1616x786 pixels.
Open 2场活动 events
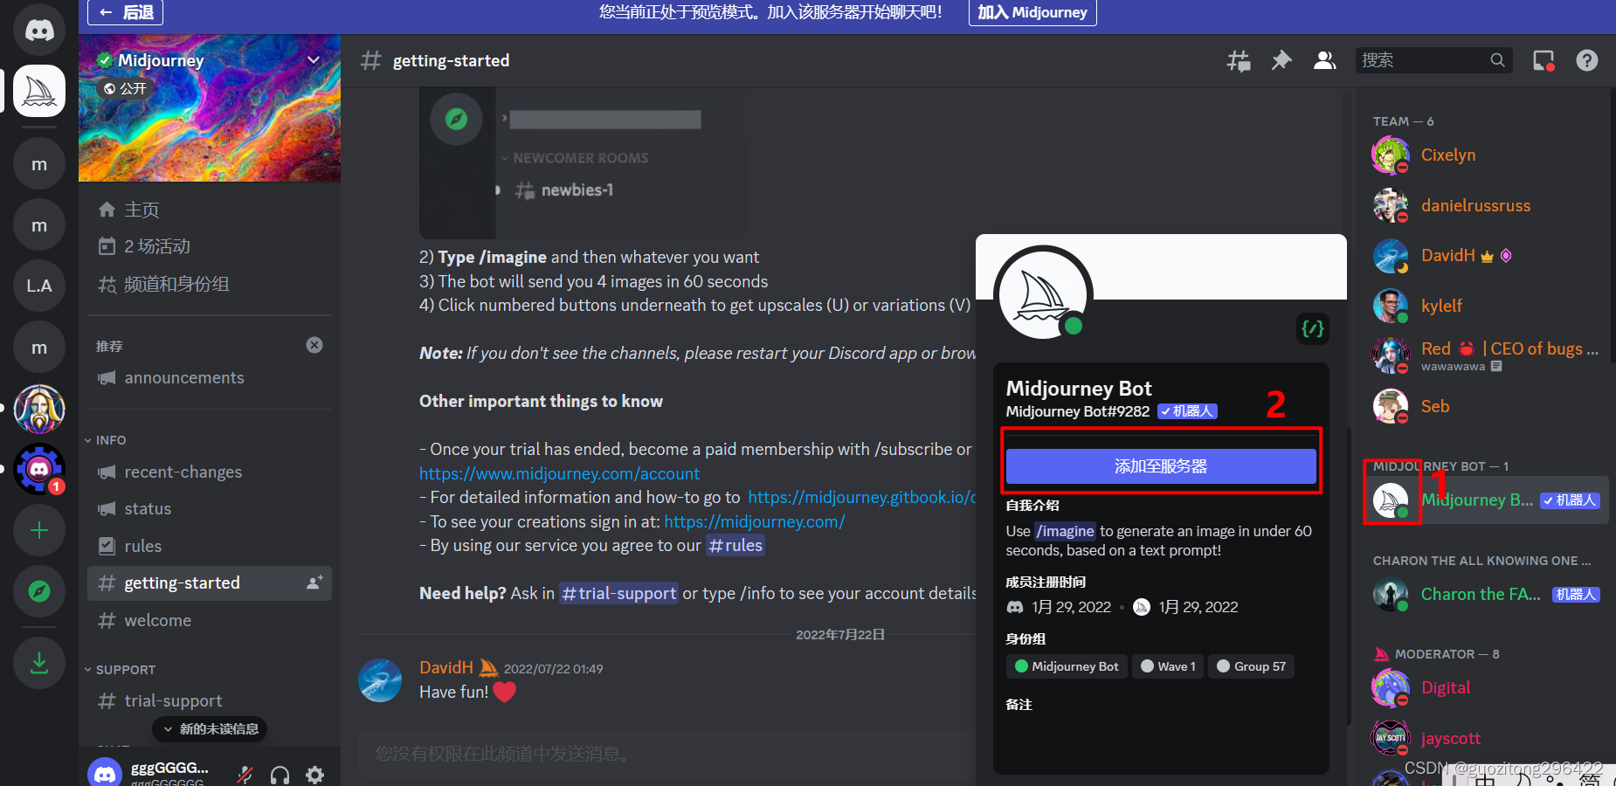tap(210, 246)
